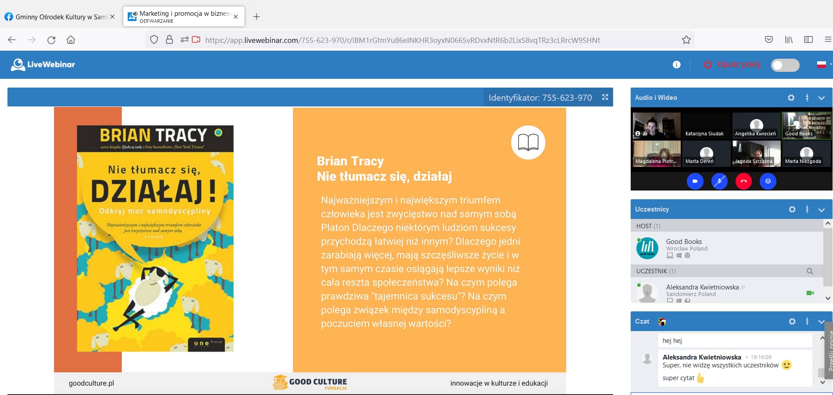Click the camera sharing indicator in address bar
The image size is (833, 395).
pyautogui.click(x=196, y=39)
